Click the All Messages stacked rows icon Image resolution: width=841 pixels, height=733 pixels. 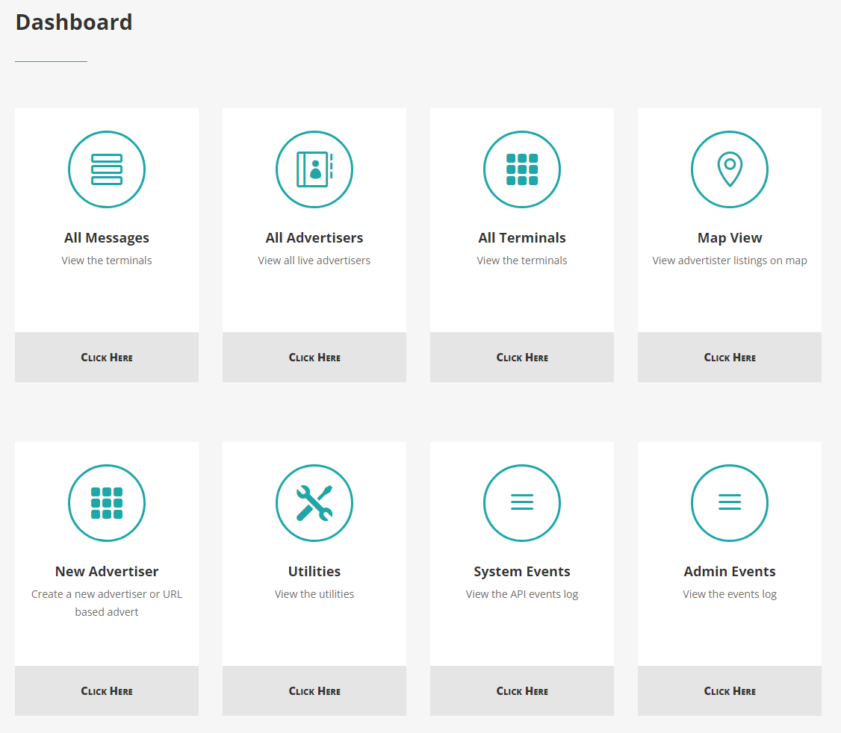[107, 169]
